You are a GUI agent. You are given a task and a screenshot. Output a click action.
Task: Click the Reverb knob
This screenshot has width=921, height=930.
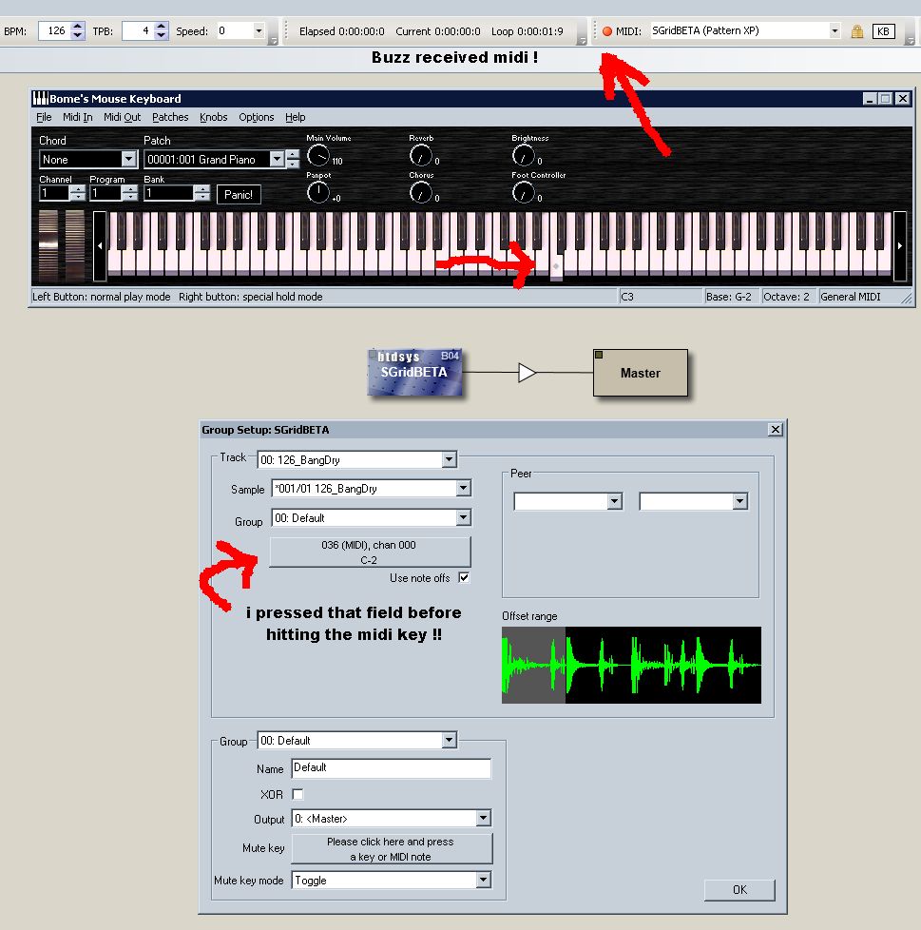click(x=421, y=155)
